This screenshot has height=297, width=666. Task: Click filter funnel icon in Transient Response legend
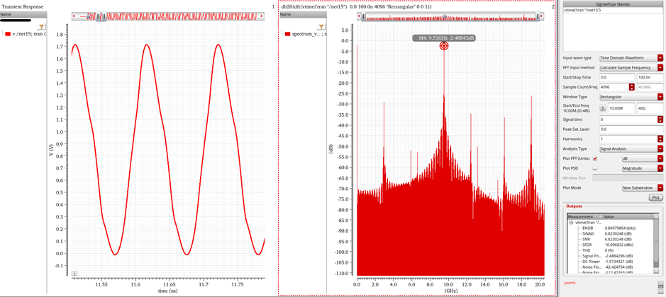point(42,26)
